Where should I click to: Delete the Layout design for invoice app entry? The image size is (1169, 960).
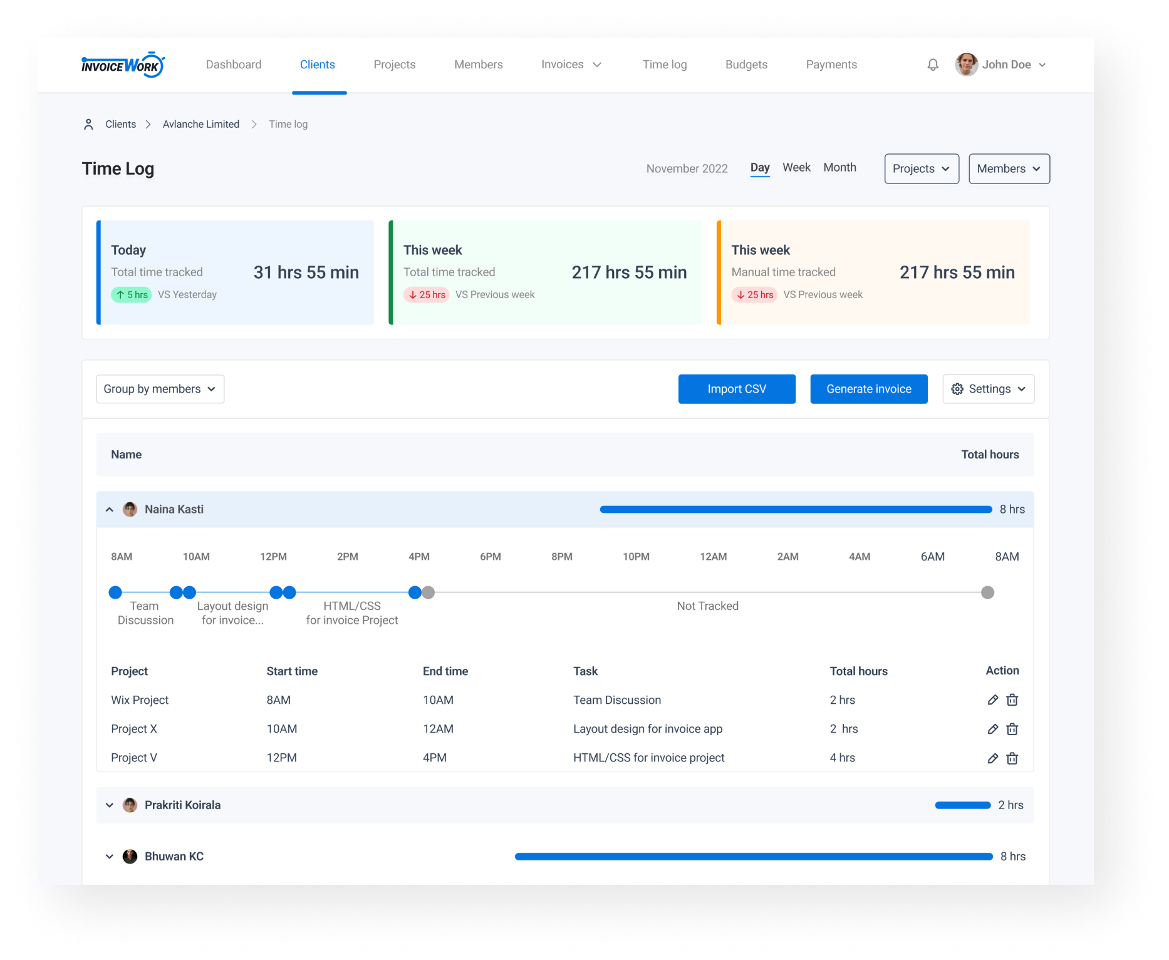(1012, 729)
